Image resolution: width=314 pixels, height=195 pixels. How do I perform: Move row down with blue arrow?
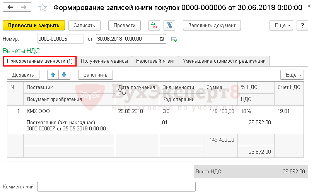[64, 75]
